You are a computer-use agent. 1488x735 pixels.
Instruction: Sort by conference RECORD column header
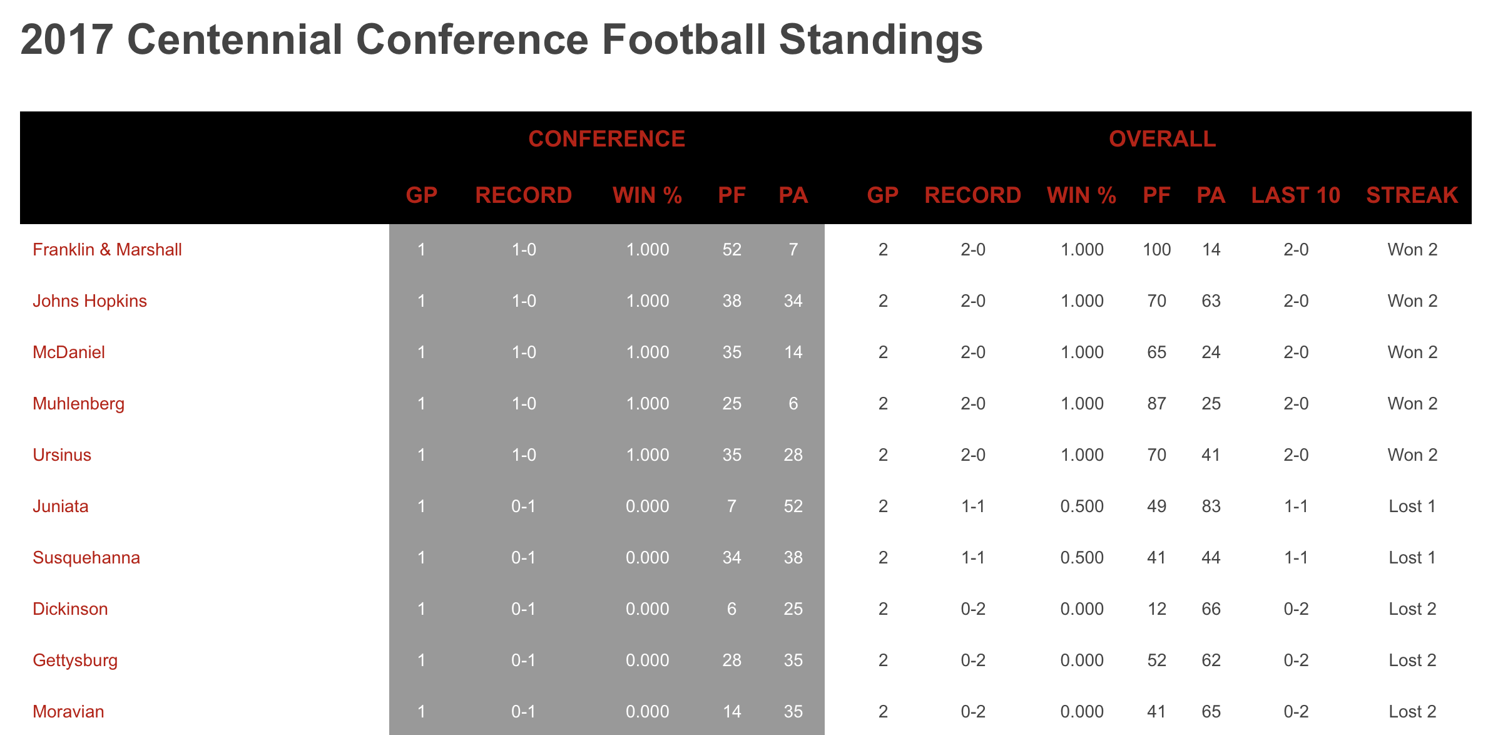coord(524,195)
